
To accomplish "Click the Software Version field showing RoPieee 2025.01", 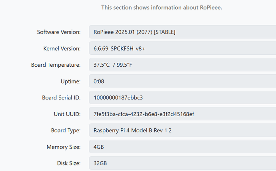I will 182,32.
